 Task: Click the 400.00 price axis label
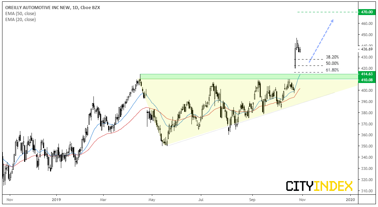coord(367,90)
